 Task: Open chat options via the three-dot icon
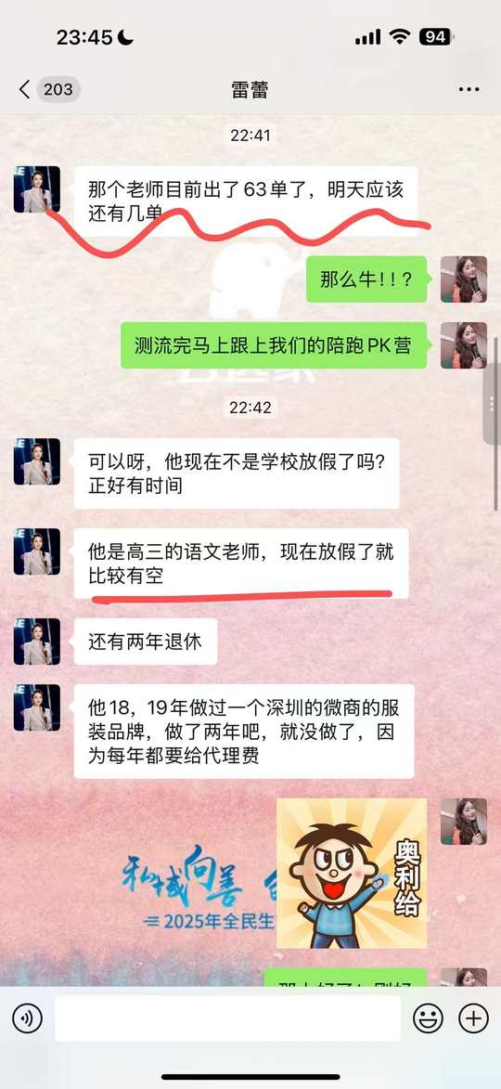pos(469,90)
